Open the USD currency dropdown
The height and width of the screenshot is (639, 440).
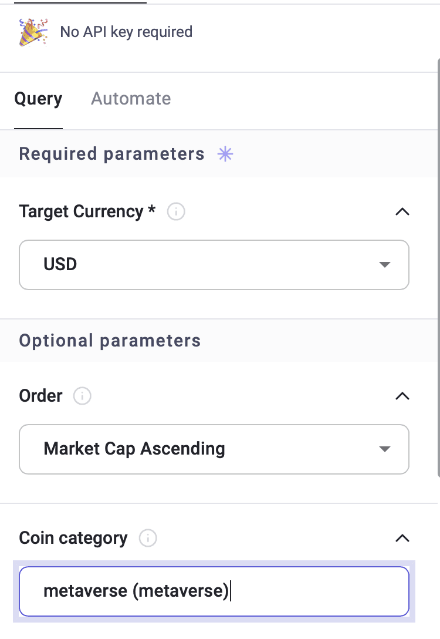coord(214,264)
